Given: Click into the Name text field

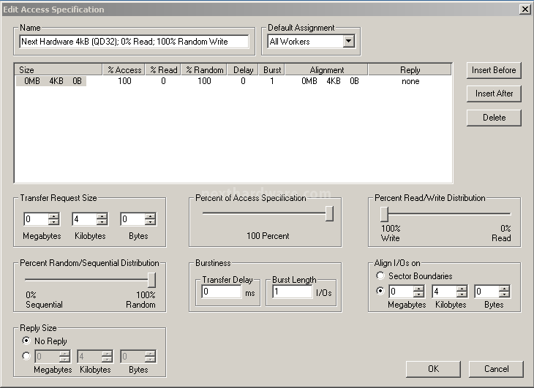Looking at the screenshot, I should [x=134, y=42].
